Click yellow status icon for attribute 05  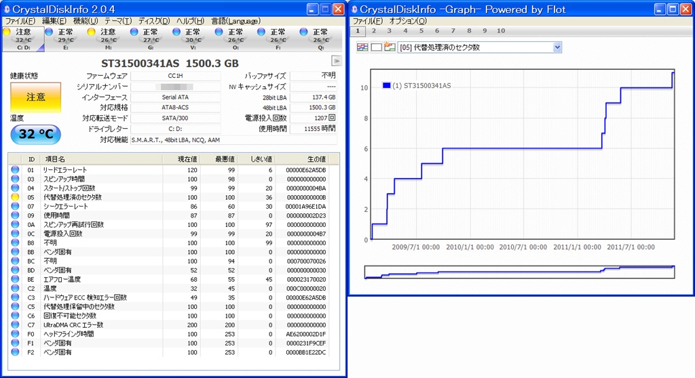click(15, 197)
